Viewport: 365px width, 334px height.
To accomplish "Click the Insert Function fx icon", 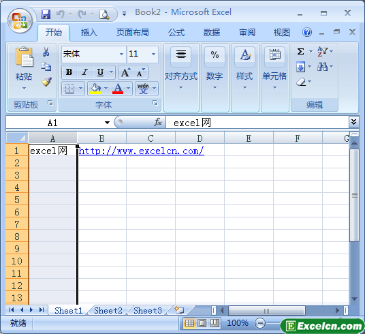I will (158, 122).
